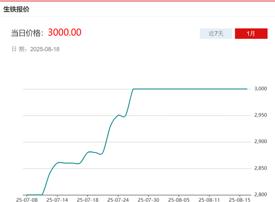Click the 3,000 y-axis value label
275x202 pixels.
260,89
